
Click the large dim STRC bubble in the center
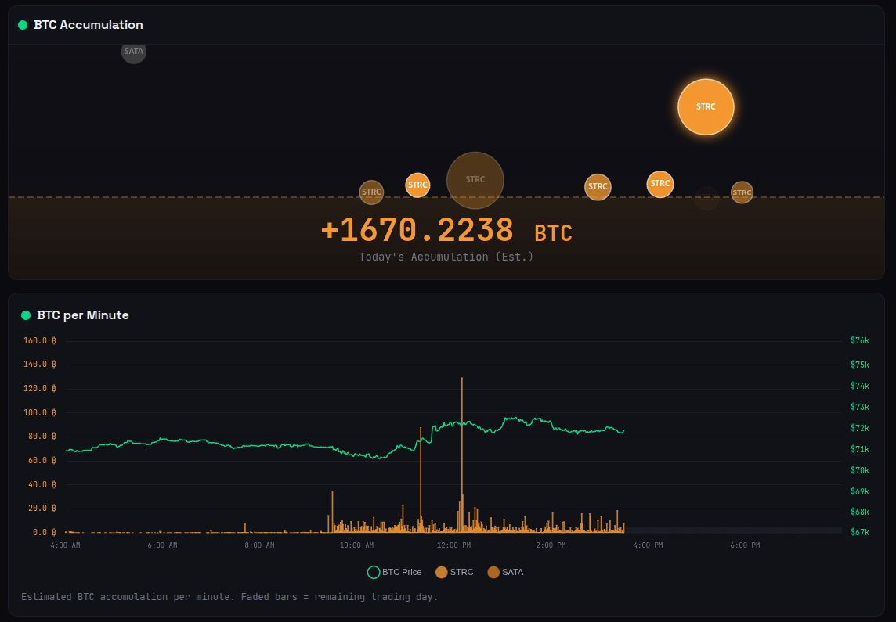[475, 180]
